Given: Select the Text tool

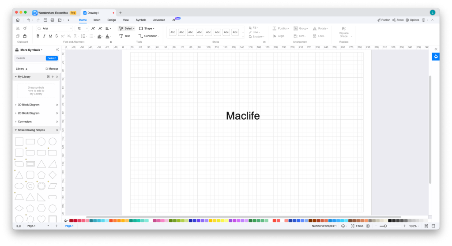Looking at the screenshot, I should point(124,36).
